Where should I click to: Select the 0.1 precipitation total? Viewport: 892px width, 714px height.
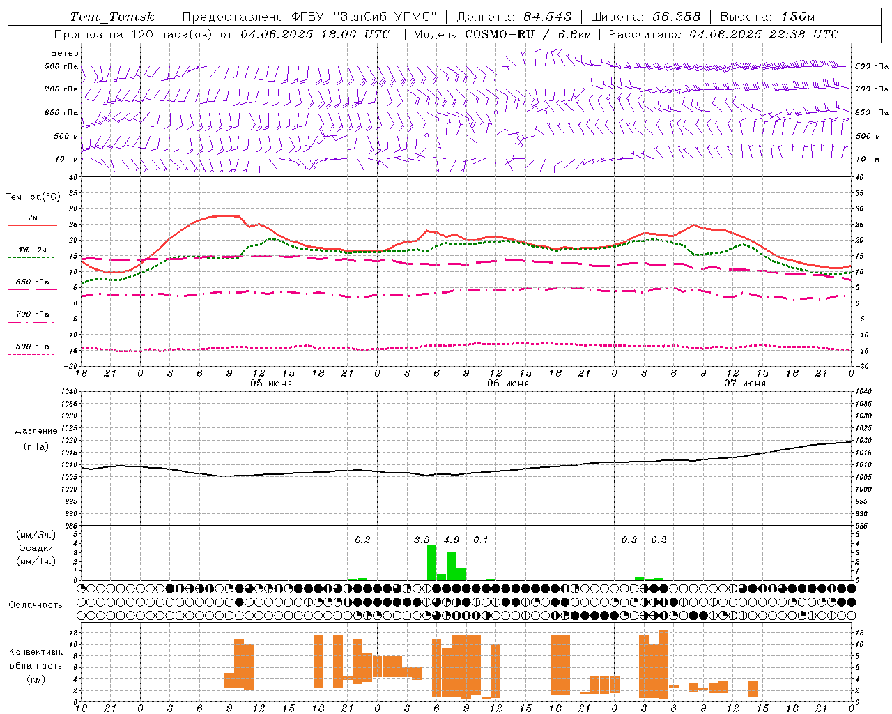(481, 540)
